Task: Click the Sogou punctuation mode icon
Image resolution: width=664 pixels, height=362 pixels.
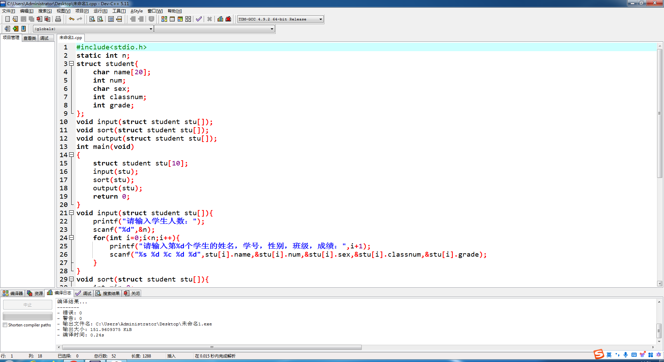Action: point(617,355)
